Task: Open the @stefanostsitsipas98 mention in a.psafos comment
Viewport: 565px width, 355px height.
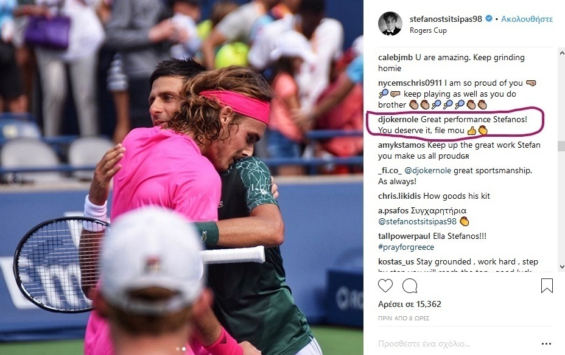Action: click(x=417, y=221)
